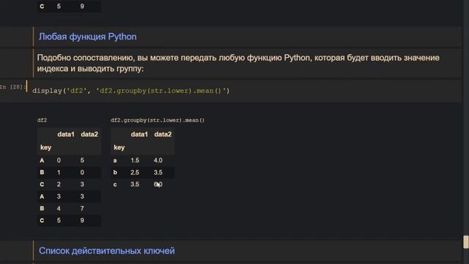Click the notebook vertical scrollbar thumb

[466, 242]
